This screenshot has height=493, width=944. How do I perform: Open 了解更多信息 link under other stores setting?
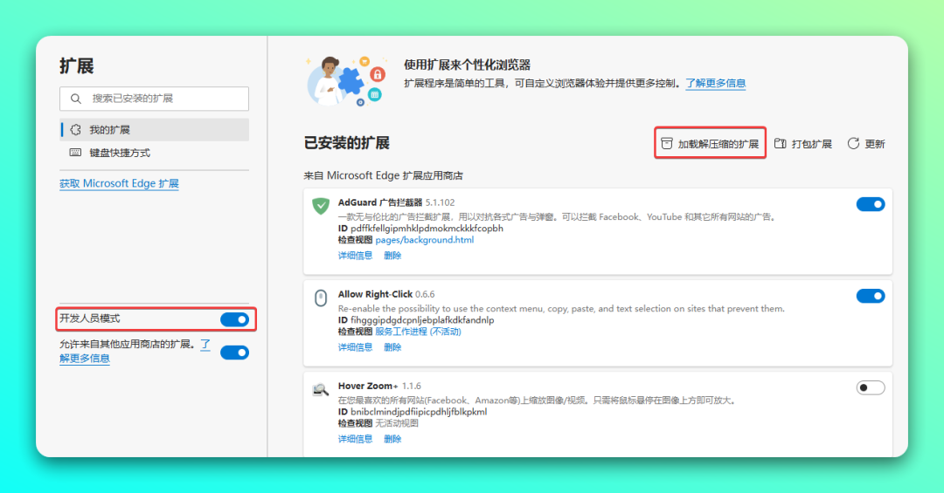click(x=85, y=359)
